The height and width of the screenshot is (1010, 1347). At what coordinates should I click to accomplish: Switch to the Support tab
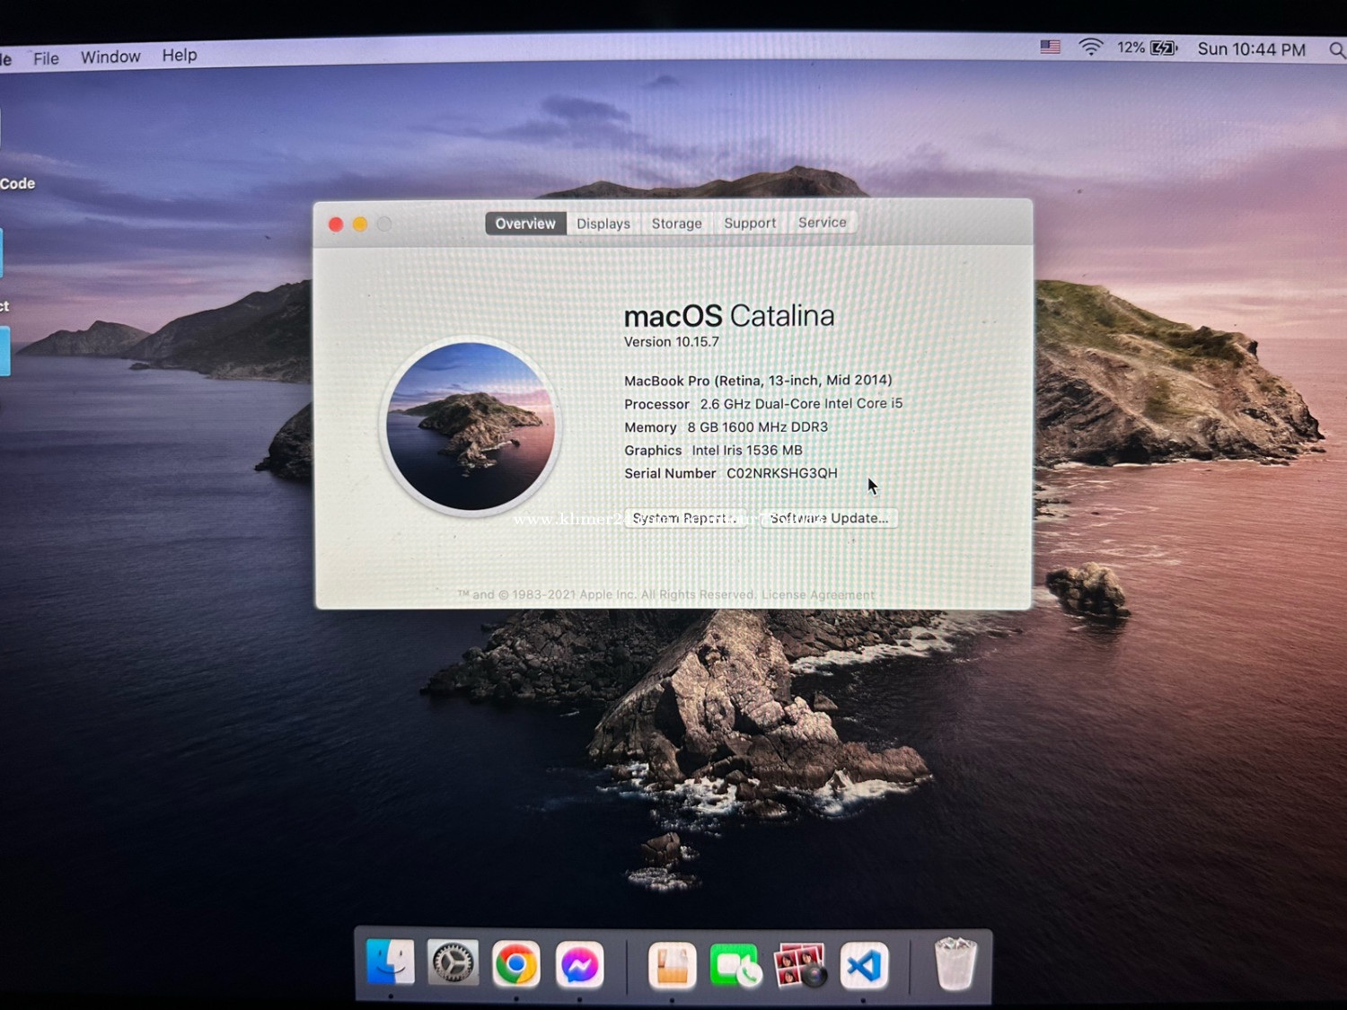(750, 223)
